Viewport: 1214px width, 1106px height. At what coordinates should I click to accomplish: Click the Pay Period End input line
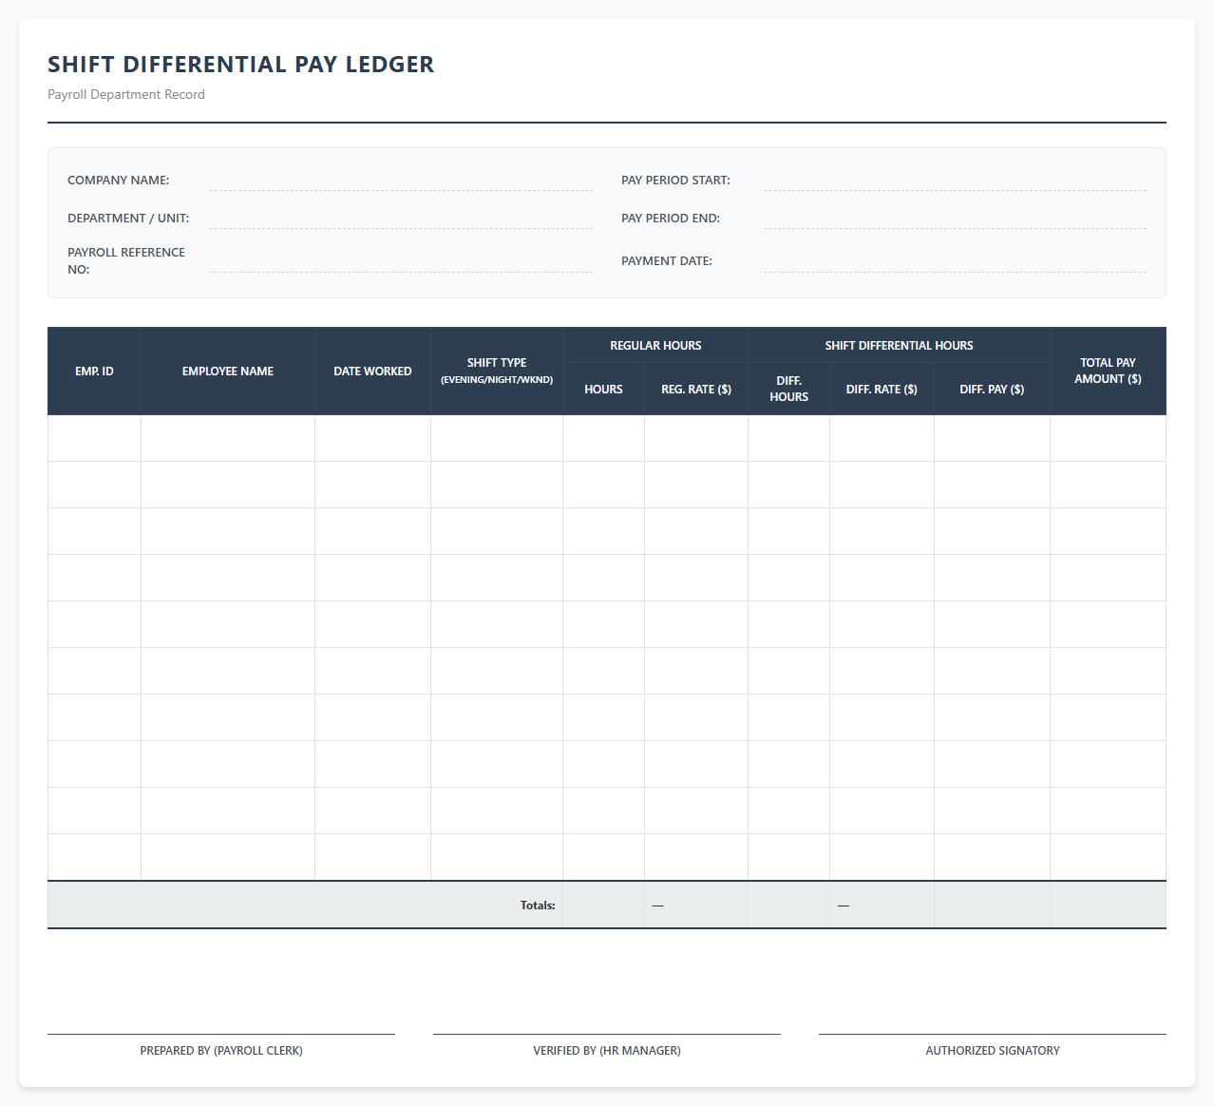coord(955,219)
